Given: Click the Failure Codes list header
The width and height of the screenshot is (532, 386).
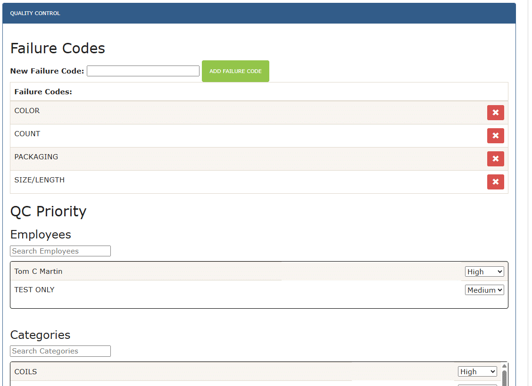Looking at the screenshot, I should click(259, 91).
